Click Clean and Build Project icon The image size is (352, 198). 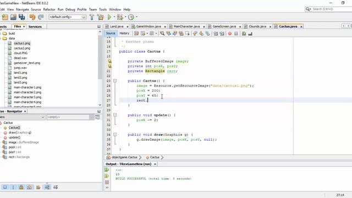tap(100, 17)
